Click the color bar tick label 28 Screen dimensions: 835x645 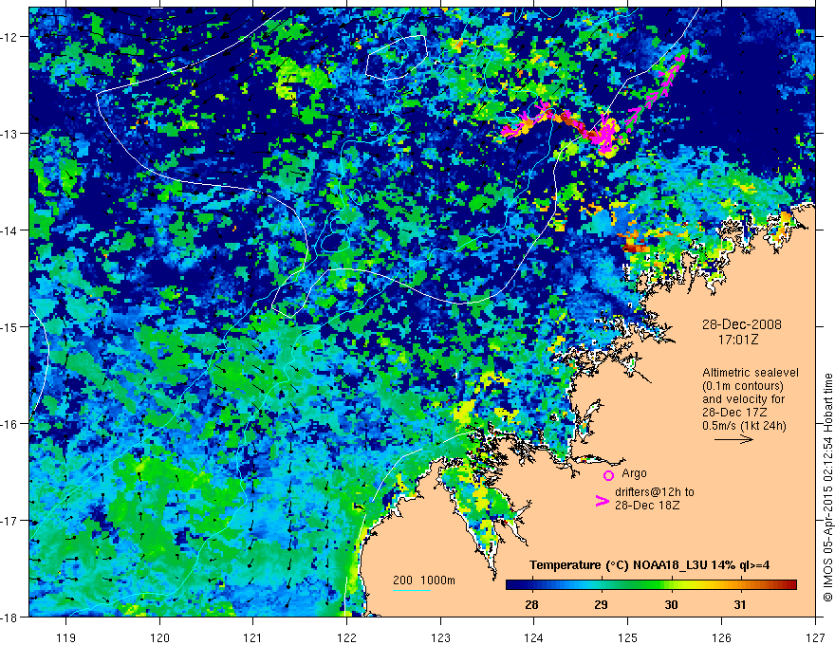coord(531,604)
